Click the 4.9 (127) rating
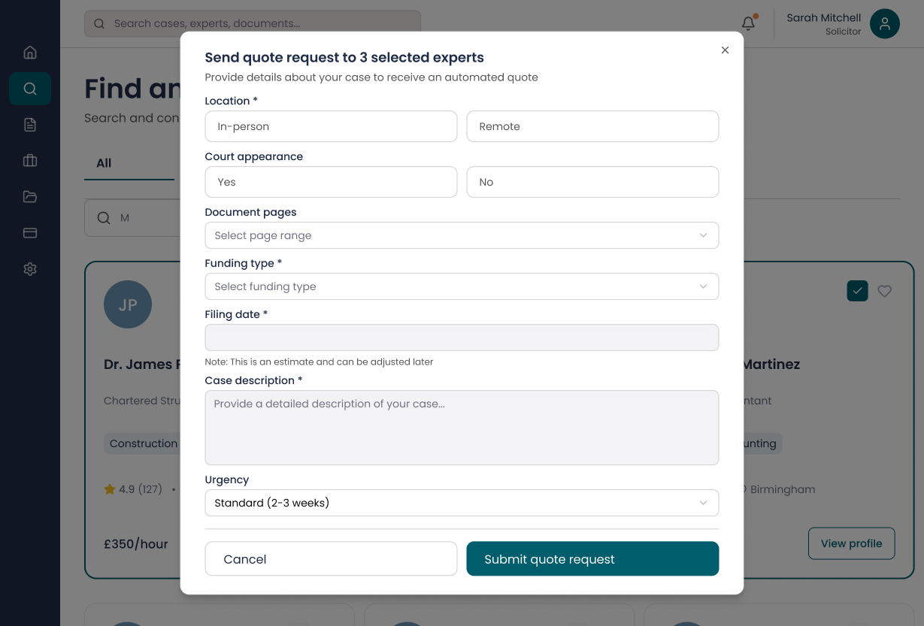 (x=133, y=489)
